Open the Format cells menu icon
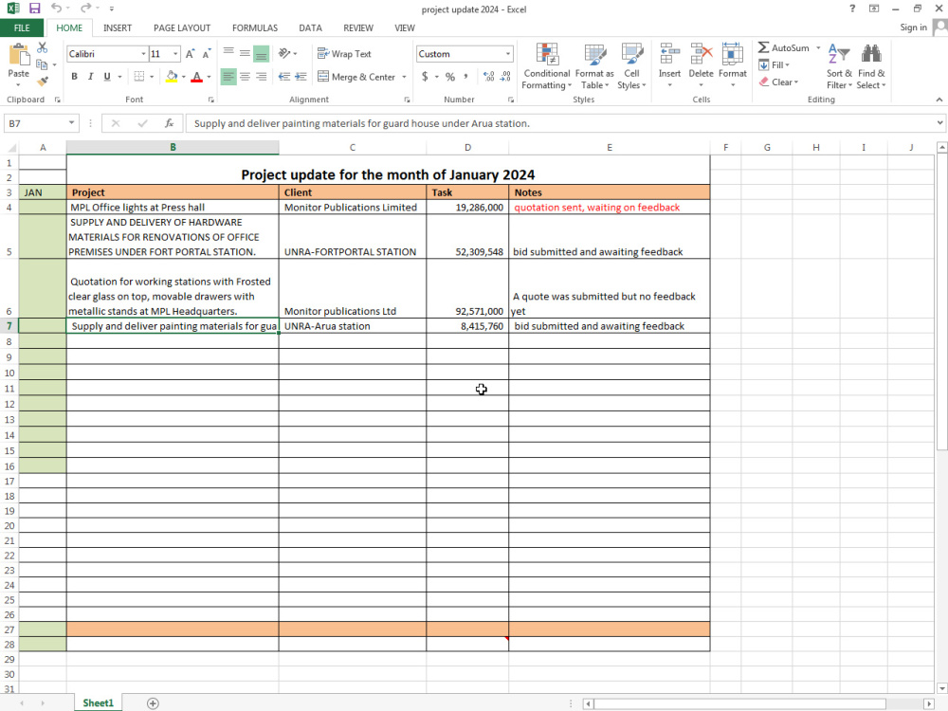The height and width of the screenshot is (711, 948). point(732,55)
